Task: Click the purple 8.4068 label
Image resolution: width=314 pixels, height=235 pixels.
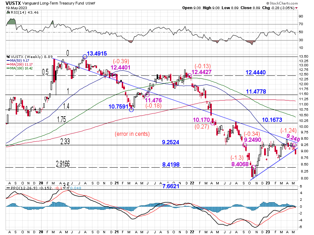Action: click(240, 164)
